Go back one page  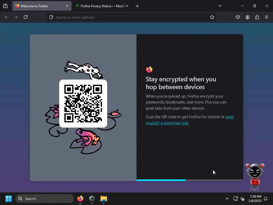point(6,17)
